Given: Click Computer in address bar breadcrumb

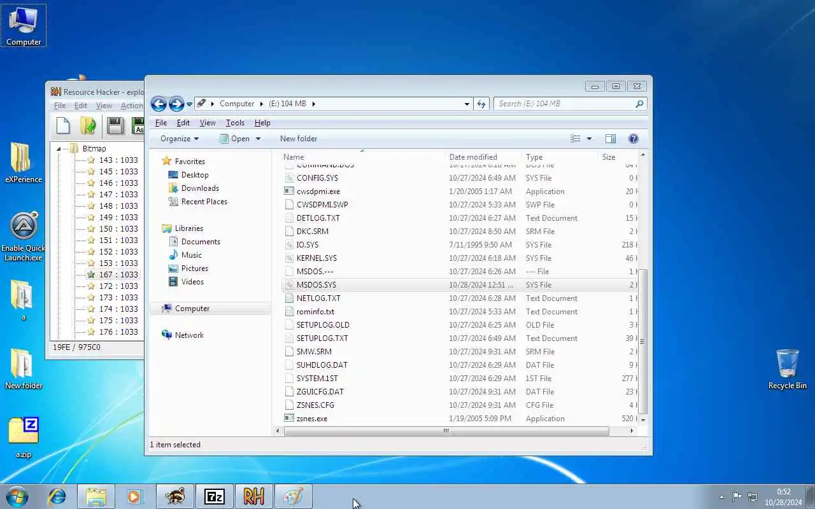Looking at the screenshot, I should [x=236, y=104].
